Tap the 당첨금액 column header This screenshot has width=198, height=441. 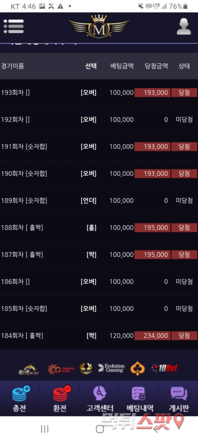coord(156,66)
